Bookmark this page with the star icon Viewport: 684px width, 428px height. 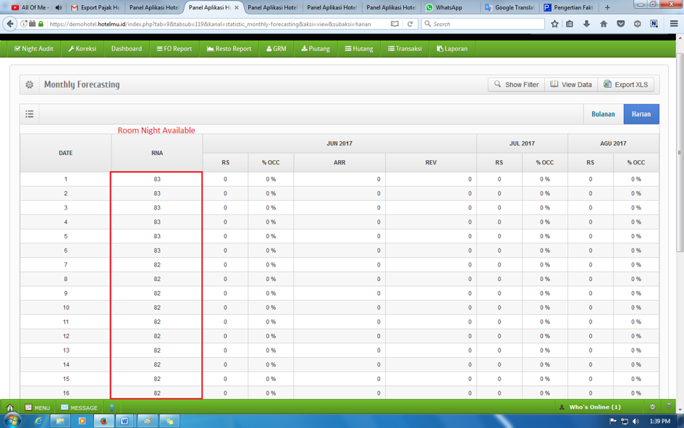554,24
